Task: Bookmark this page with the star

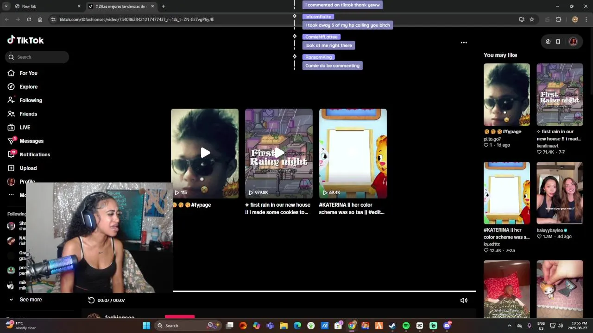Action: pyautogui.click(x=532, y=19)
